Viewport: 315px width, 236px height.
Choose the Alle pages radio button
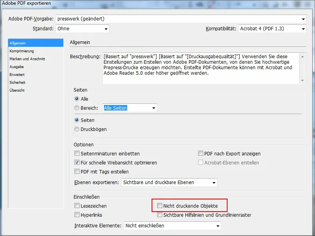point(77,99)
